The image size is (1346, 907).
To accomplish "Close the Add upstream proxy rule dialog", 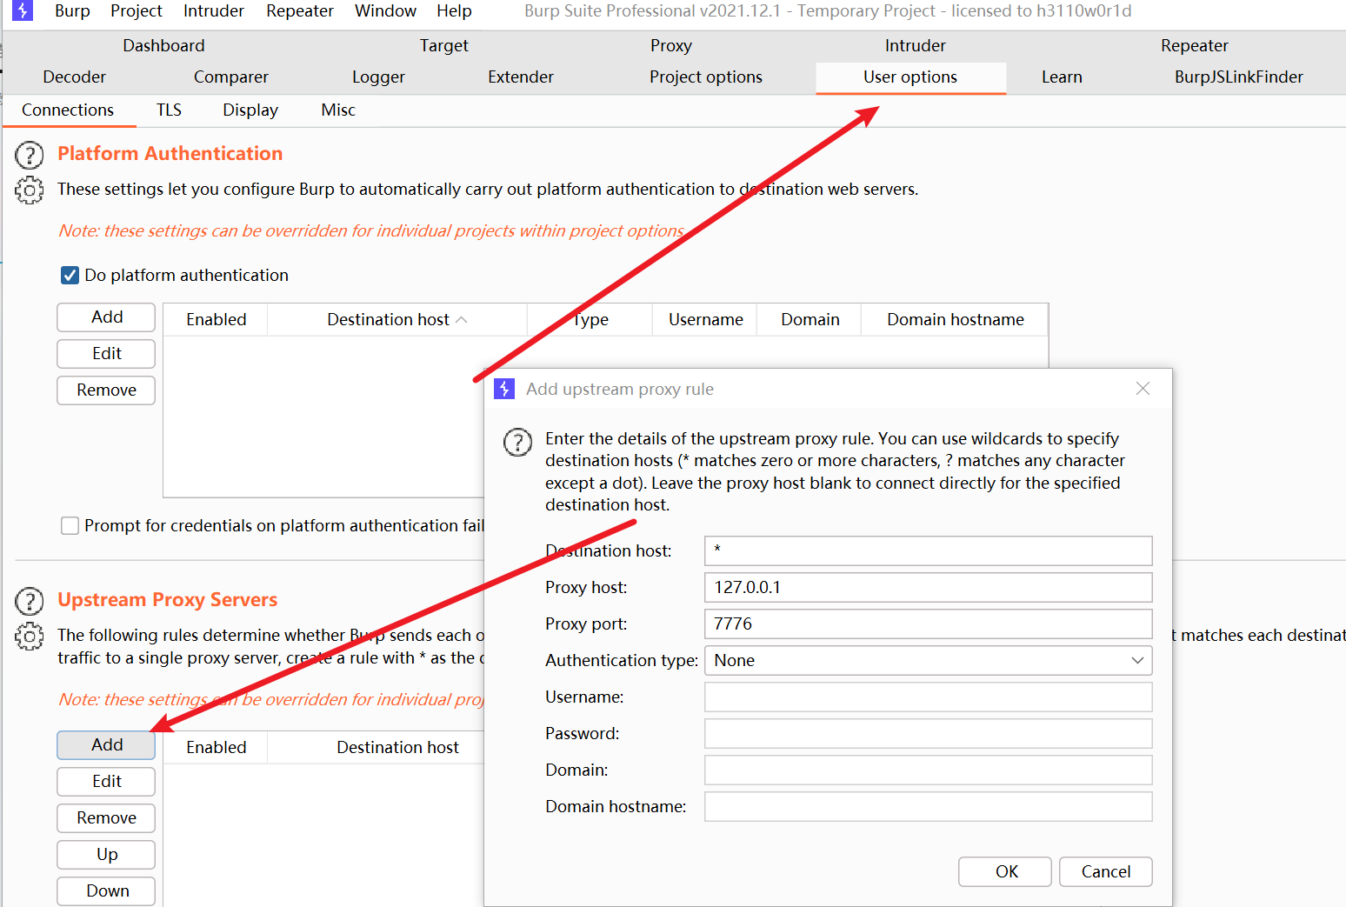I will [x=1143, y=389].
